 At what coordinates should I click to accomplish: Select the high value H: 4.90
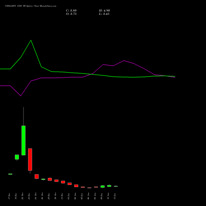coord(104,11)
